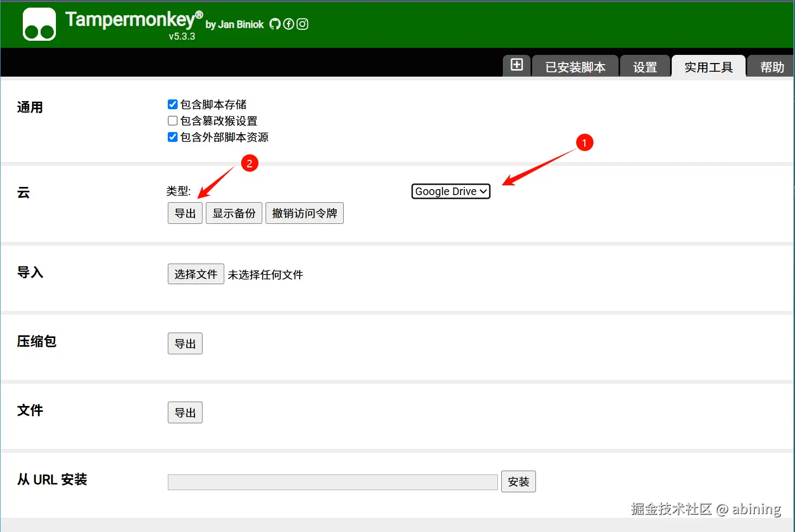This screenshot has height=532, width=795.
Task: Switch to the 设置 tab
Action: point(645,66)
